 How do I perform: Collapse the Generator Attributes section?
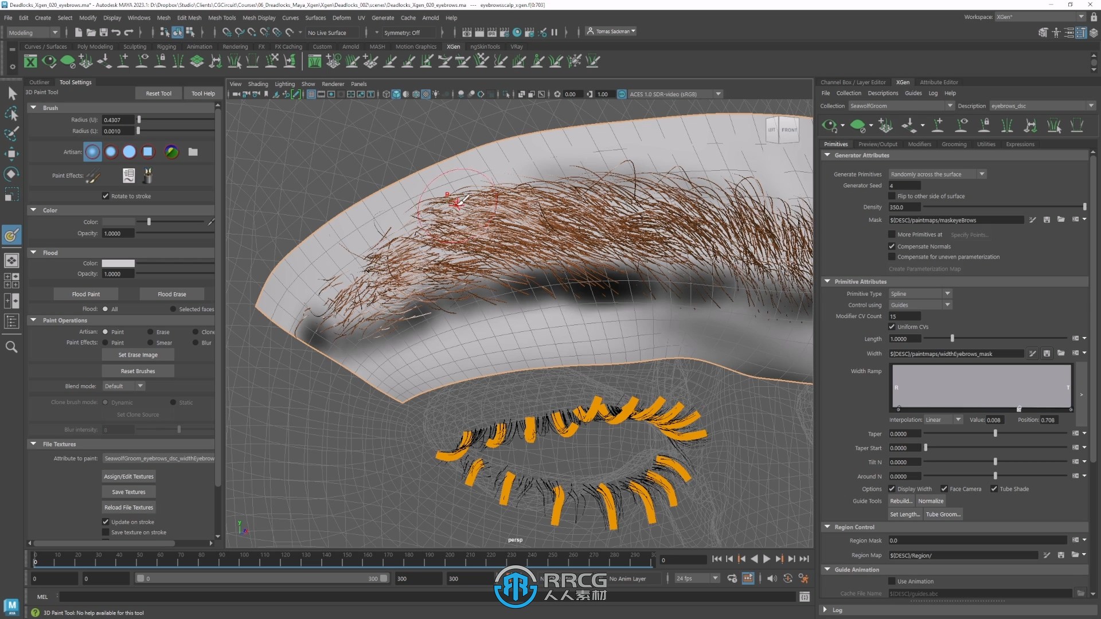point(827,155)
